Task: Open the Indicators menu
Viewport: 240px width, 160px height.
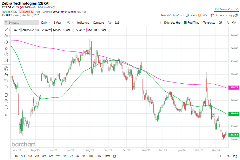Action: pos(83,22)
